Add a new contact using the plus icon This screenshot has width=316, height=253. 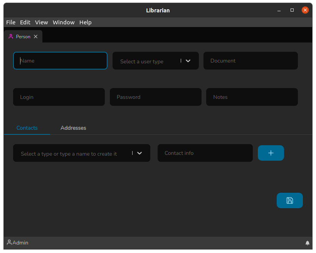pos(271,153)
